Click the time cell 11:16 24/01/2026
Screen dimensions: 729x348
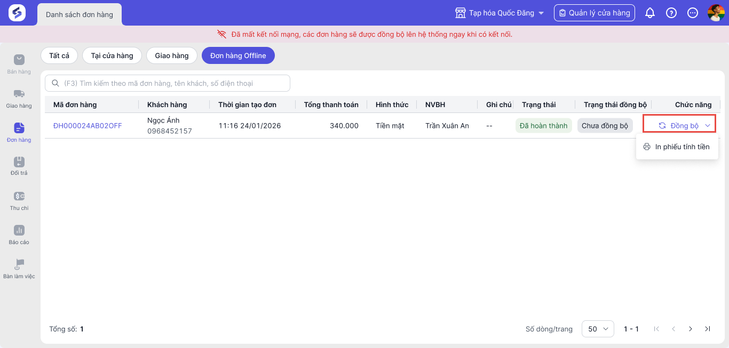pos(250,126)
